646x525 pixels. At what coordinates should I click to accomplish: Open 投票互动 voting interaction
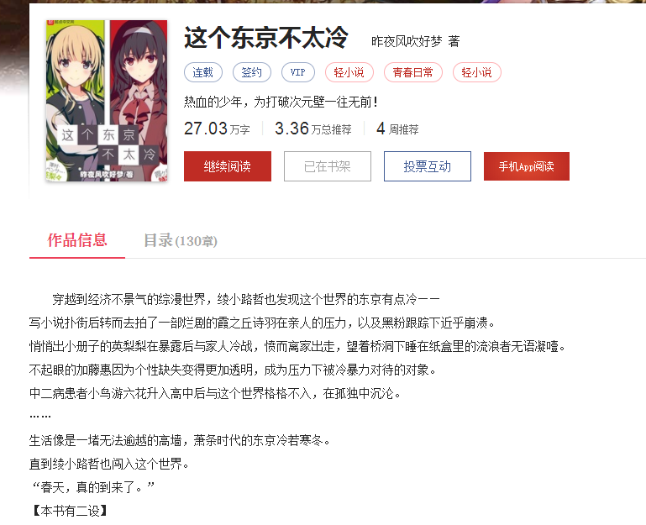click(x=428, y=166)
